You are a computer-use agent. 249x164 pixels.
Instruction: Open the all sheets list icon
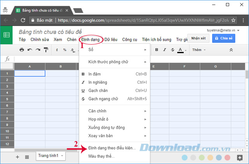[27, 157]
